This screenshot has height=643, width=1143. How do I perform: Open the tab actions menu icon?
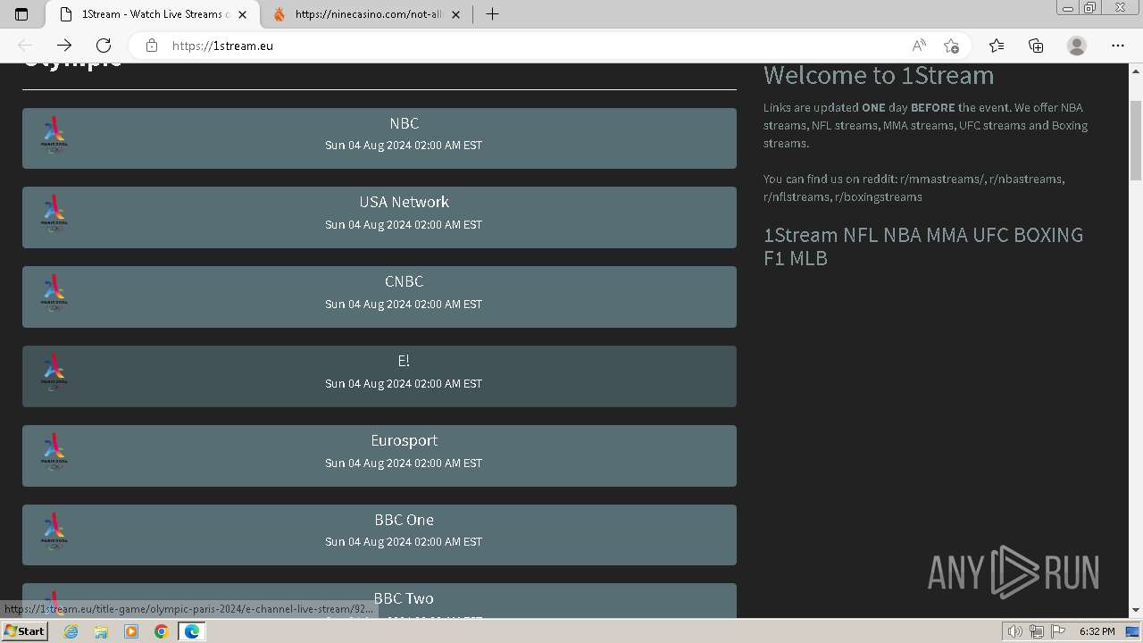click(x=21, y=14)
